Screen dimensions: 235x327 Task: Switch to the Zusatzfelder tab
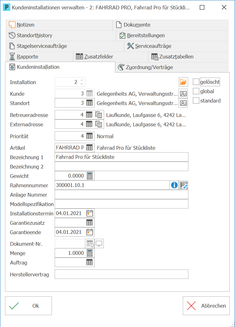[x=111, y=57]
